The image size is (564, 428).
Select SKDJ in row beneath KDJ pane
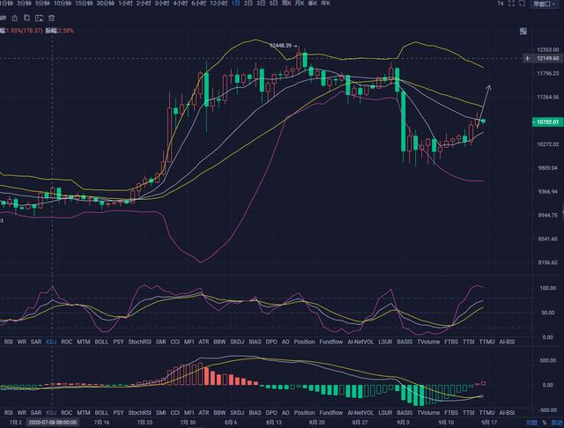point(237,342)
